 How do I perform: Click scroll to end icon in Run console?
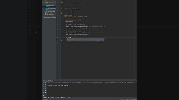[x=46, y=89]
